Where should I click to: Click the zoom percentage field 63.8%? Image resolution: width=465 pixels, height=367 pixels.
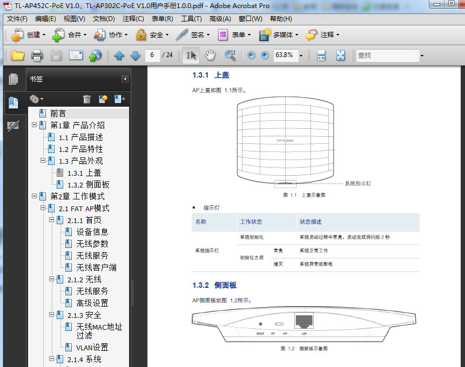285,55
